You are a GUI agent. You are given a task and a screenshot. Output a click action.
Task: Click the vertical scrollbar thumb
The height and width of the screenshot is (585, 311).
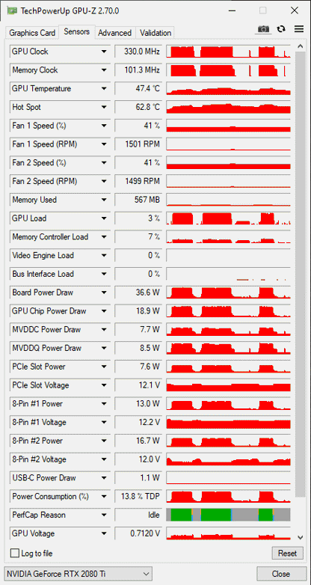[301, 275]
